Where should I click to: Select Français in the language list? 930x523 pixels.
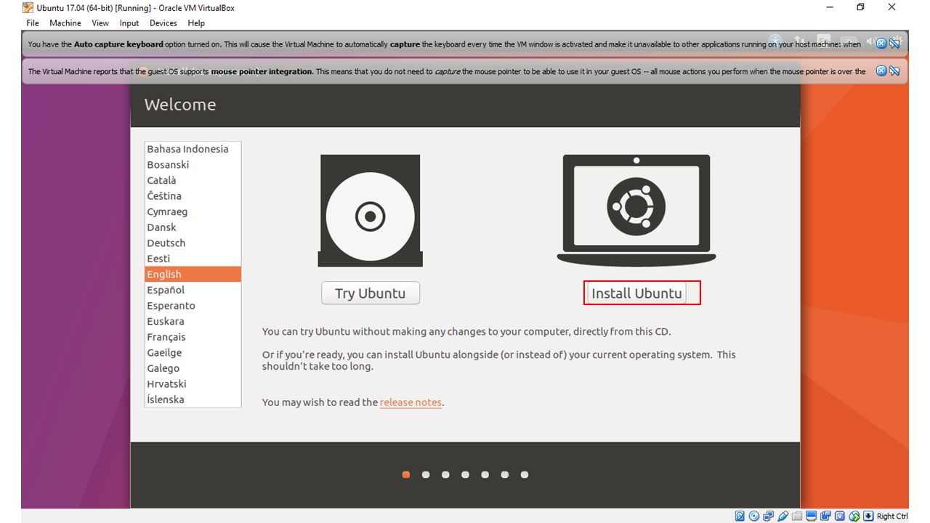(166, 337)
